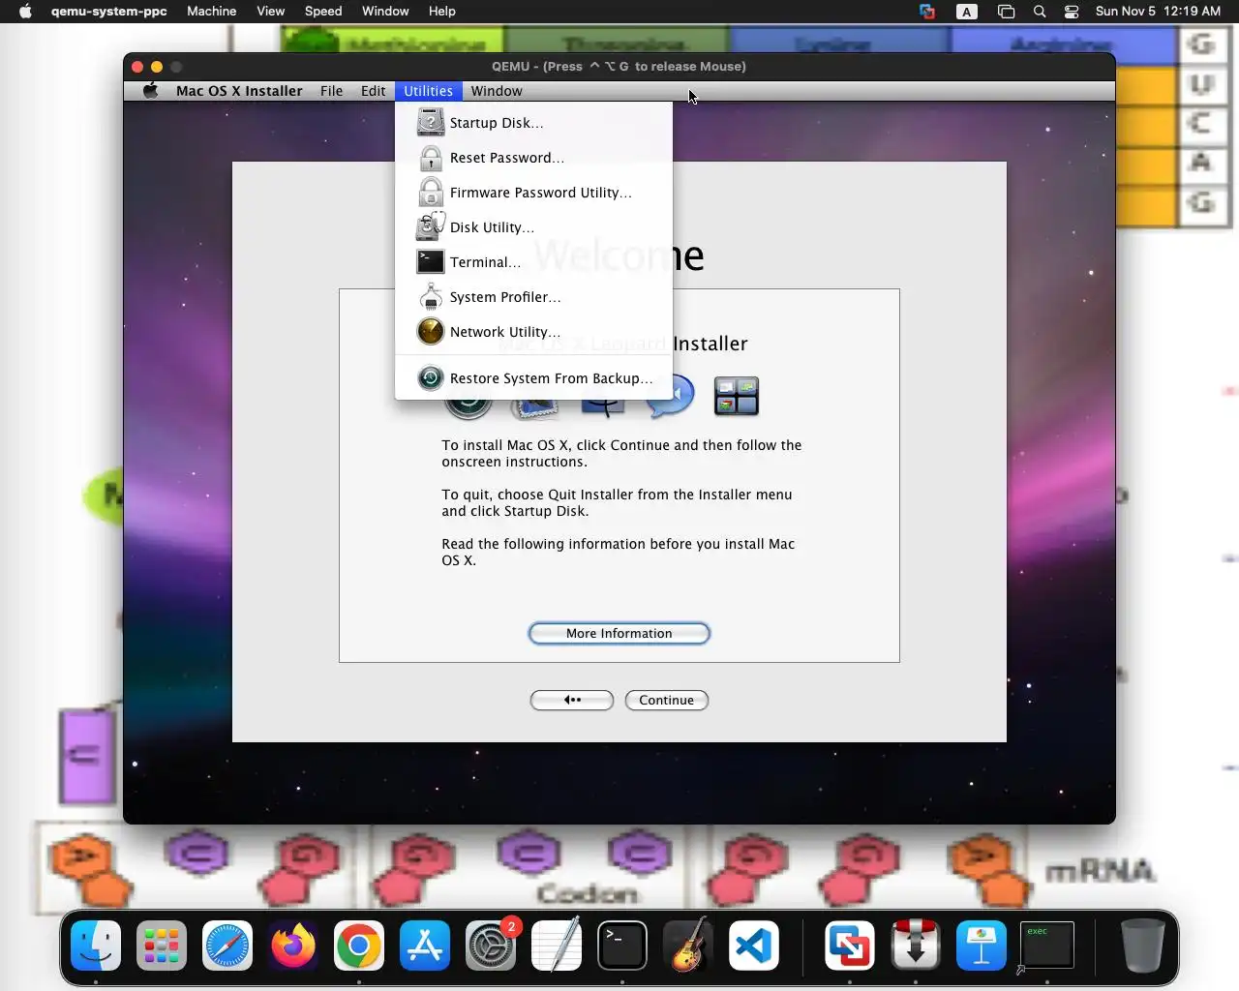
Task: Open the Trash in the Dock
Action: coord(1142,946)
